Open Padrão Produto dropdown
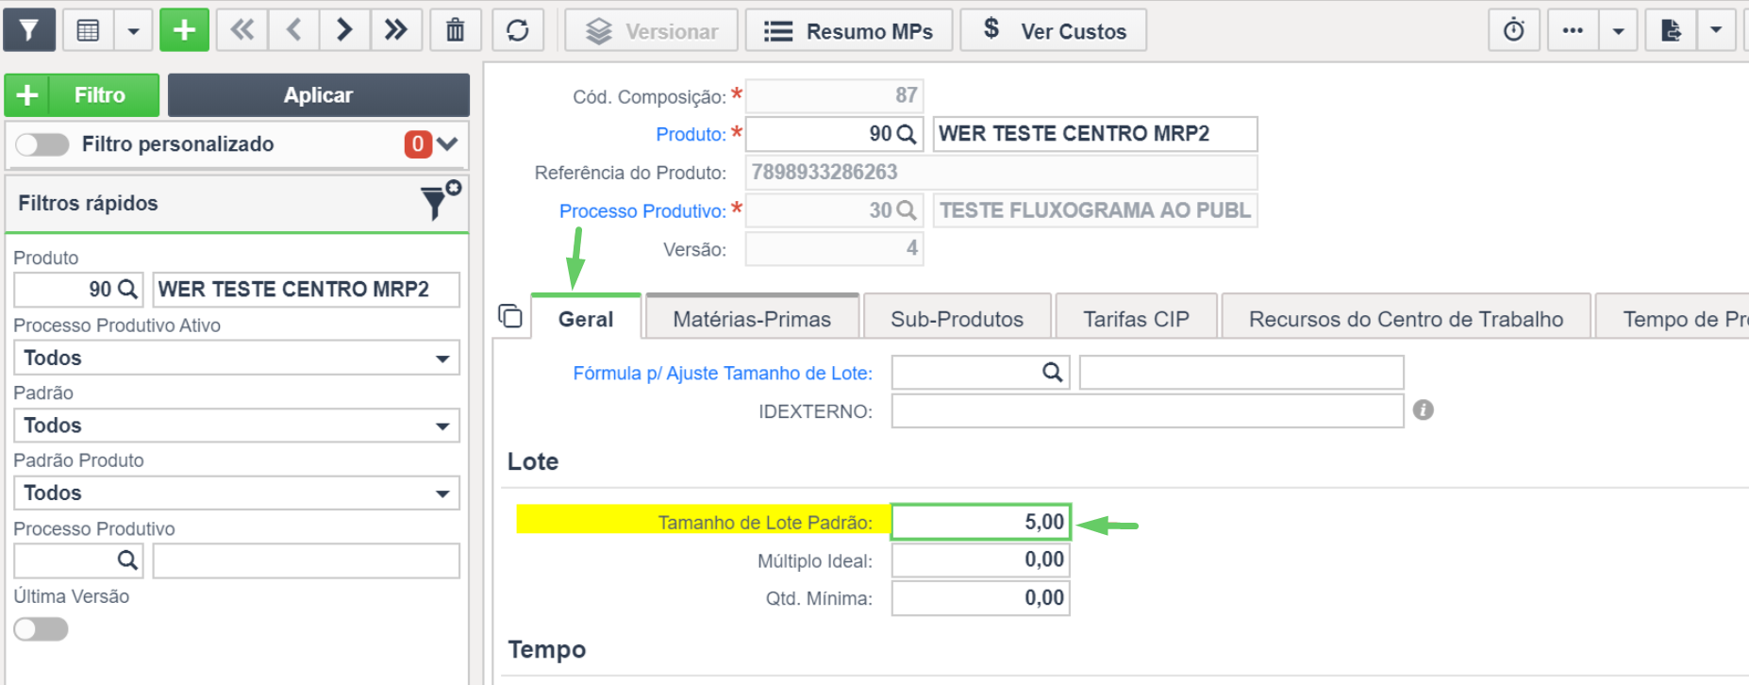The image size is (1749, 685). tap(237, 493)
